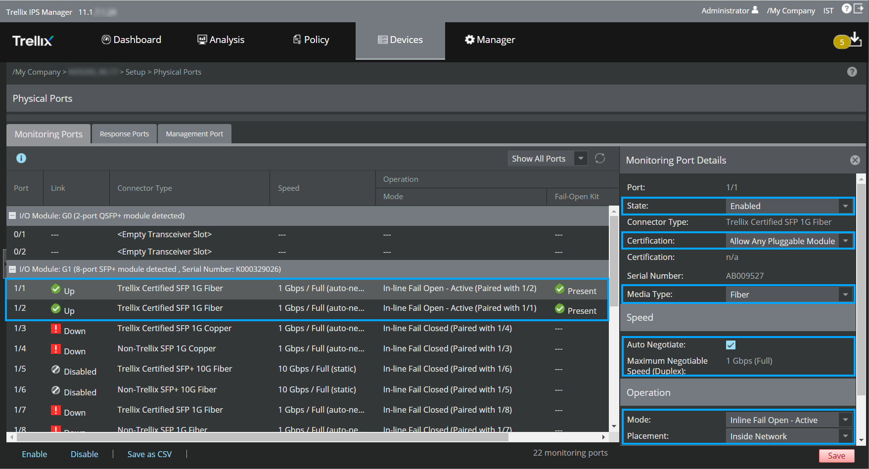Viewport: 869px width, 469px height.
Task: Click the logout icon in top bar
Action: 859,8
